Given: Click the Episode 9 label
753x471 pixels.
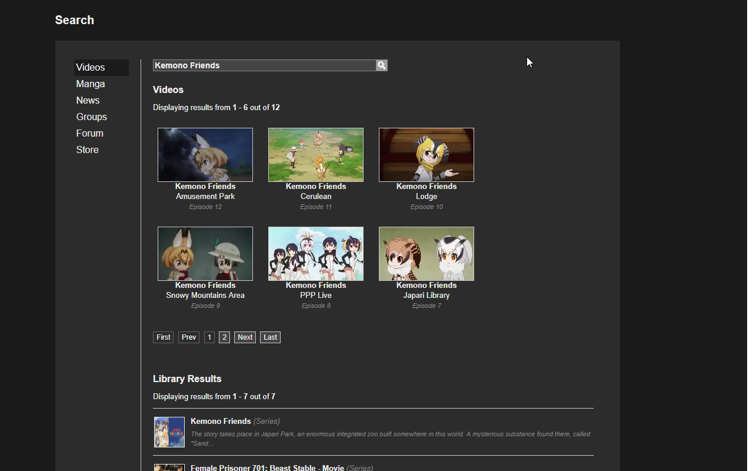Looking at the screenshot, I should tap(205, 306).
